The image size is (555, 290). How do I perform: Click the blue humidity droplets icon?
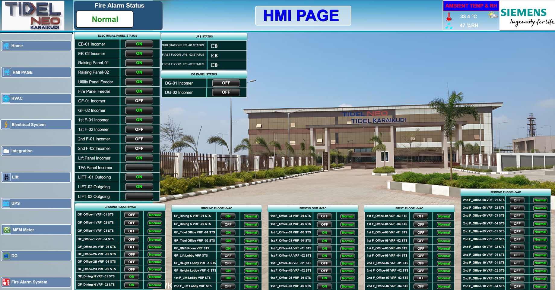449,26
